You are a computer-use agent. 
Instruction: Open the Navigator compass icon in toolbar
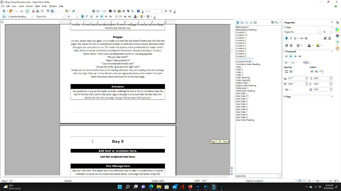coord(115,11)
